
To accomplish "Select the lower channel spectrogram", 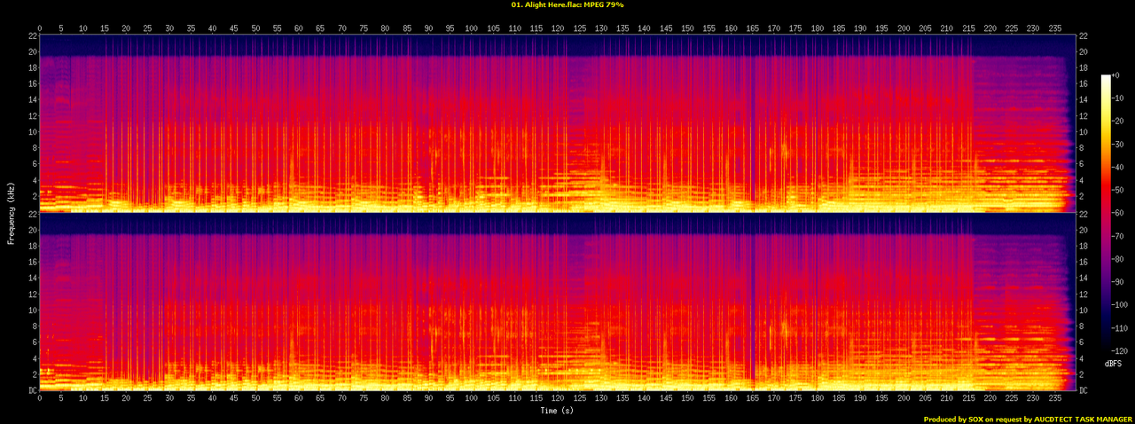I will (558, 302).
